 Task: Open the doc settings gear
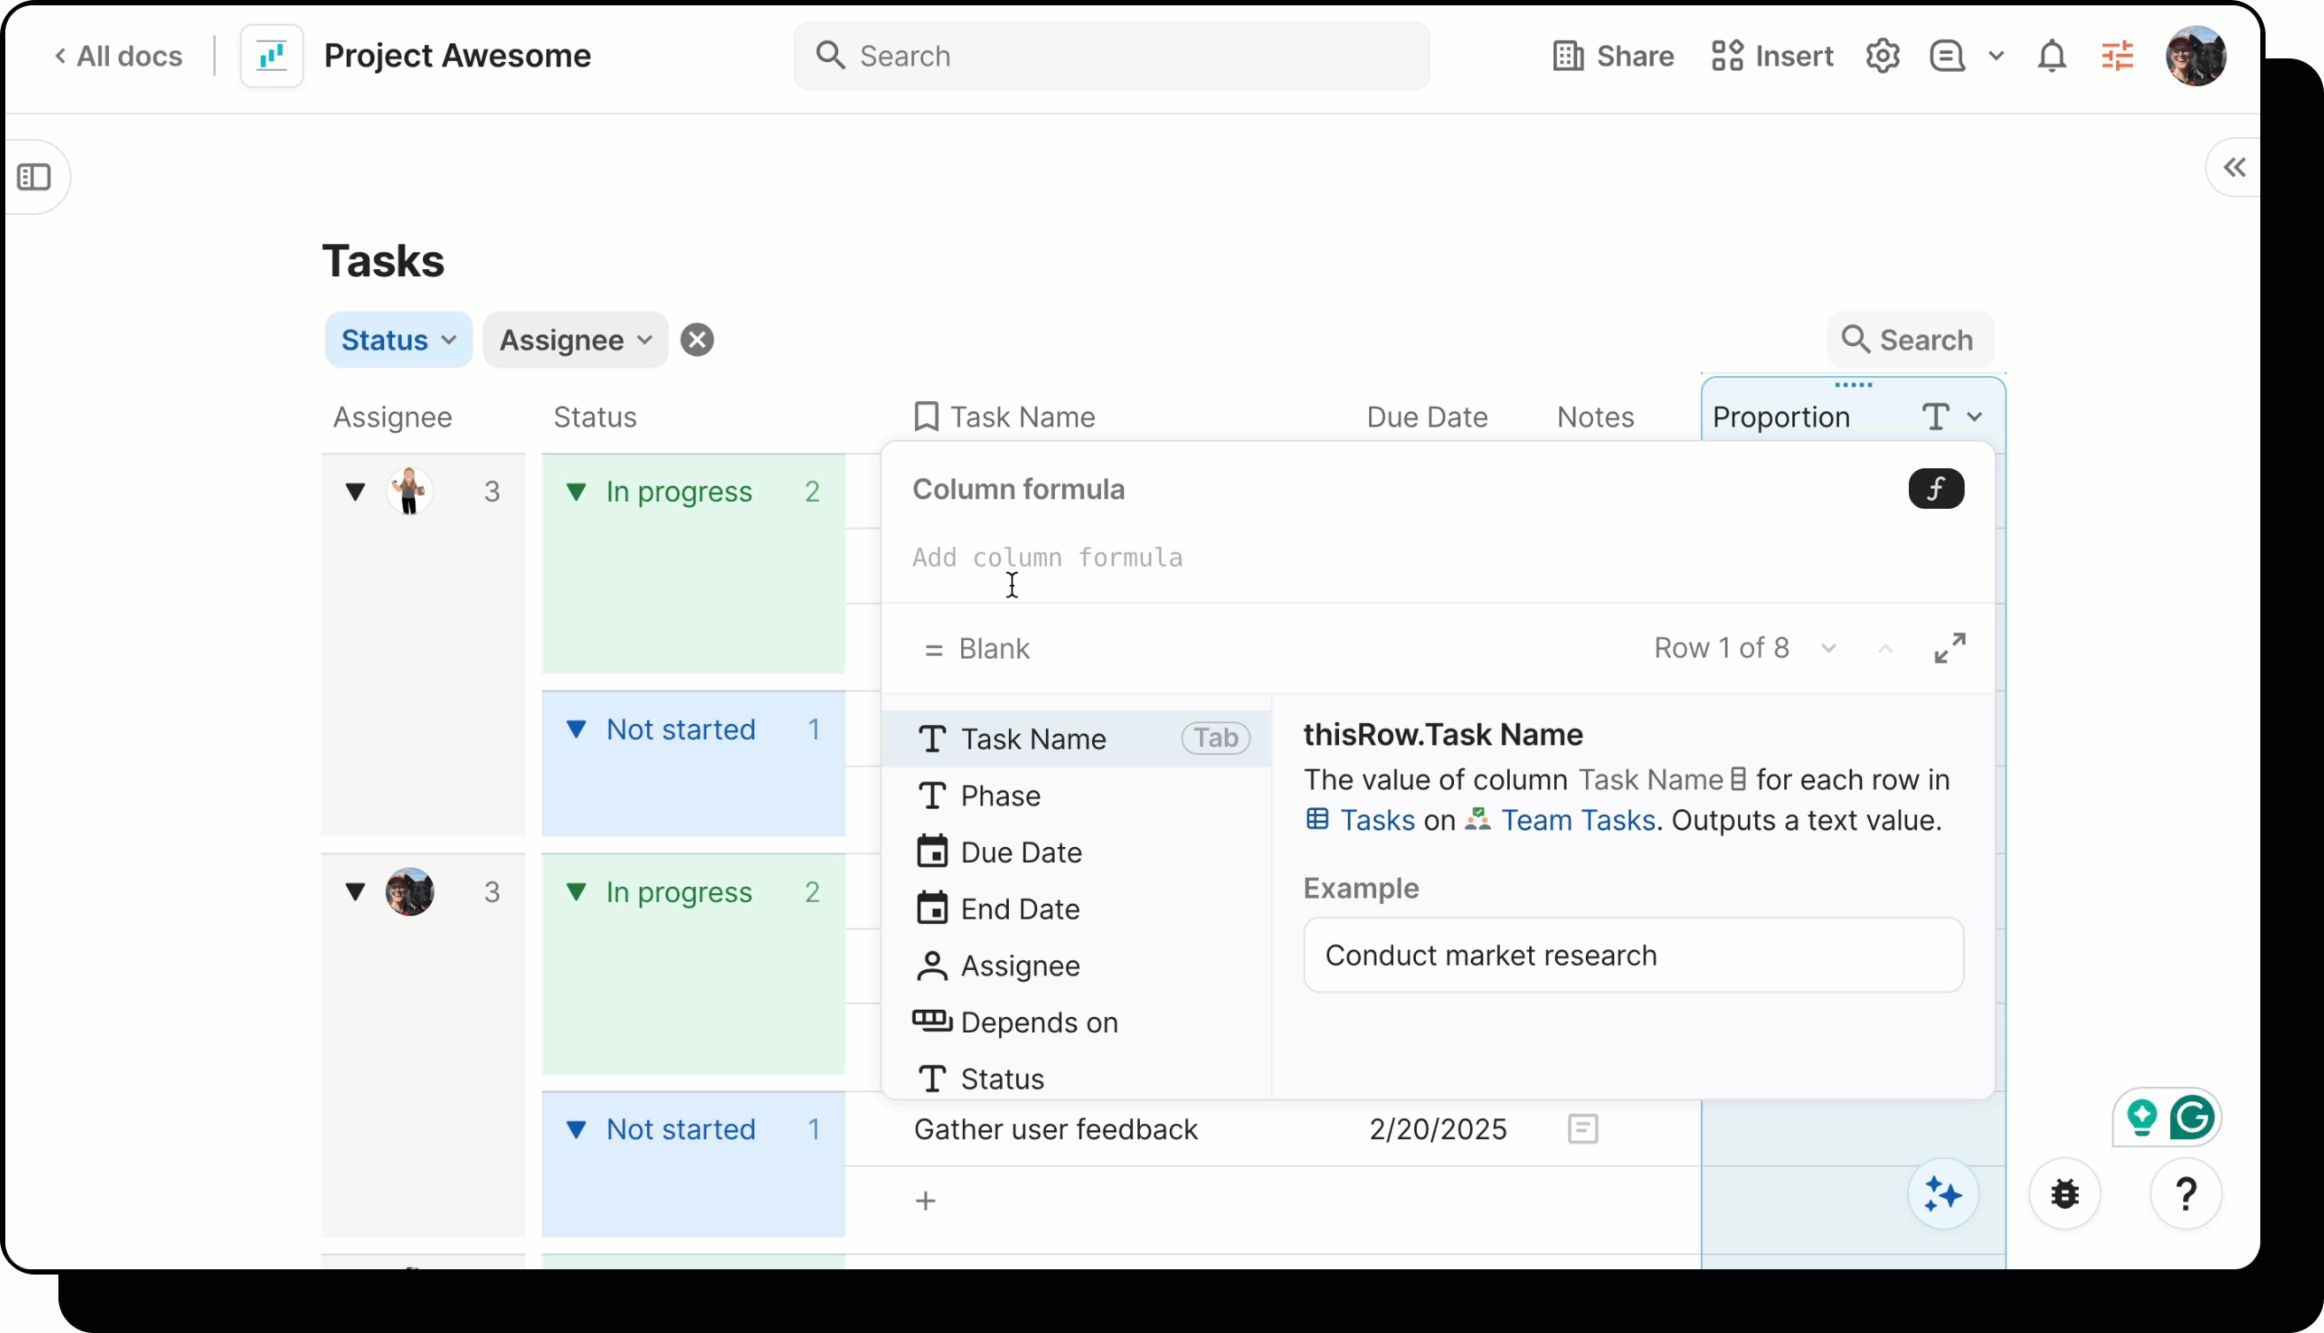1882,56
